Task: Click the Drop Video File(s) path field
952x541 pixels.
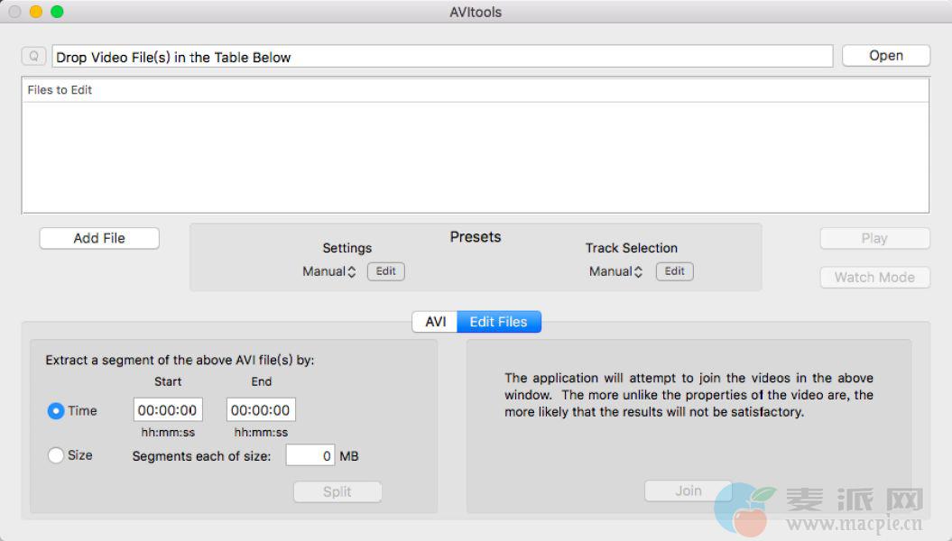Action: coord(442,57)
